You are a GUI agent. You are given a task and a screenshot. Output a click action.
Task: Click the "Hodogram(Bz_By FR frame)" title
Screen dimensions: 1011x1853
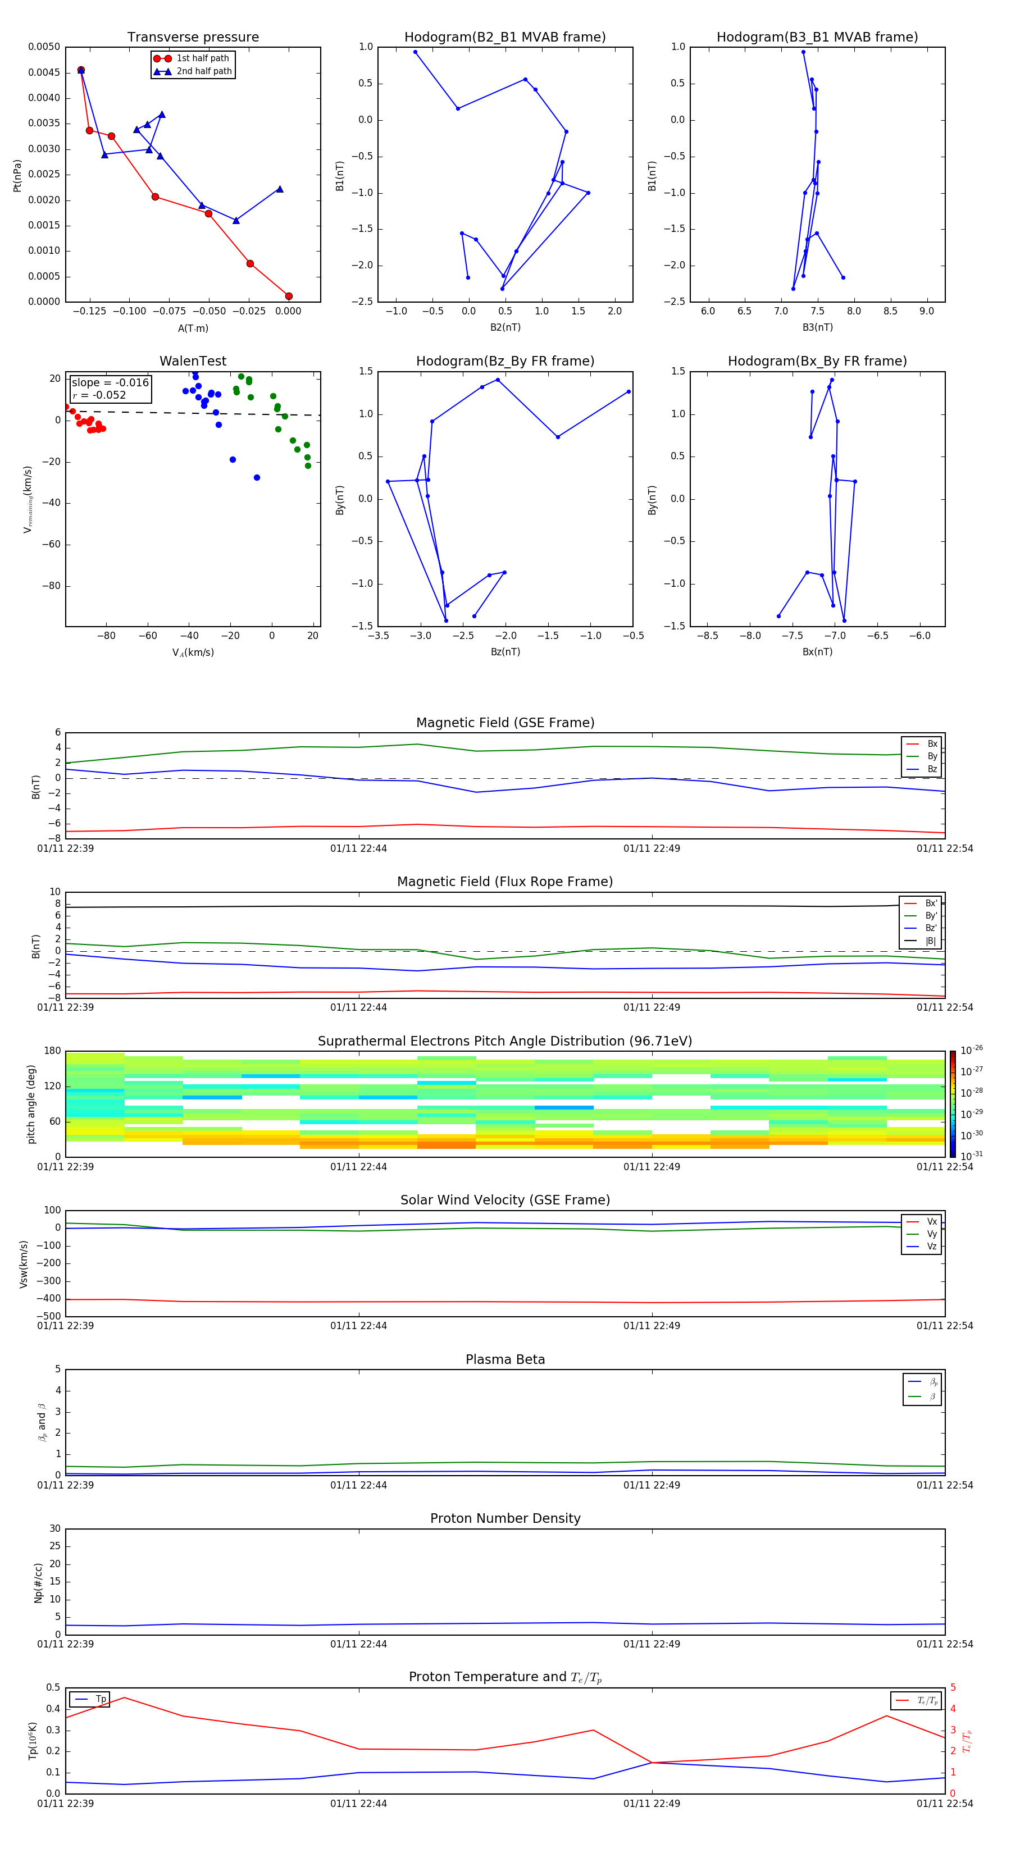tap(505, 361)
